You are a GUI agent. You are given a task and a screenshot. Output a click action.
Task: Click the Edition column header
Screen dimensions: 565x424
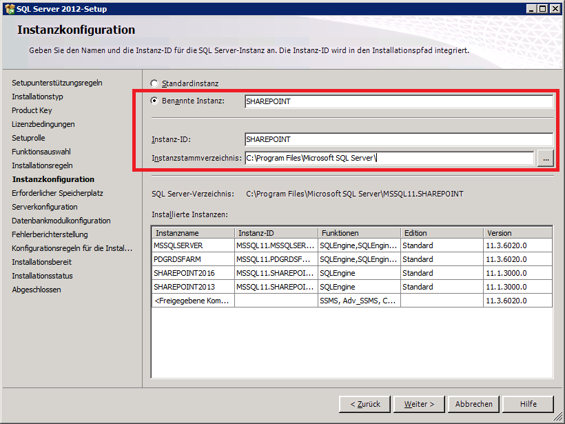(441, 233)
